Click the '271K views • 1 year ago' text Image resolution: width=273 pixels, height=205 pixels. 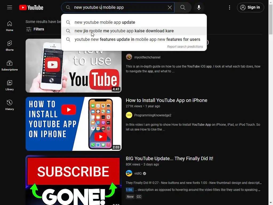(x=143, y=106)
